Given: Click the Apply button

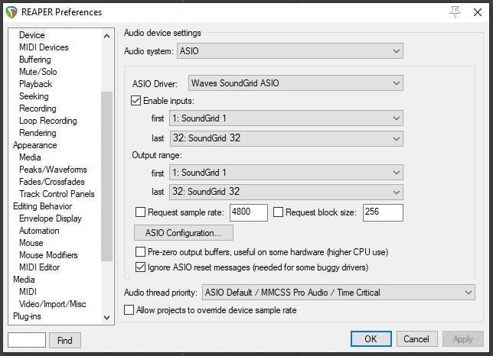Looking at the screenshot, I should tap(463, 338).
